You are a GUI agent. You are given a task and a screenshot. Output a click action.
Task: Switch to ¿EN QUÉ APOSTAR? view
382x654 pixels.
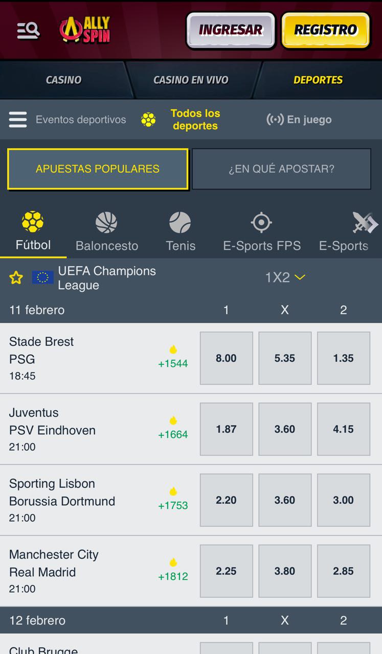pos(281,169)
